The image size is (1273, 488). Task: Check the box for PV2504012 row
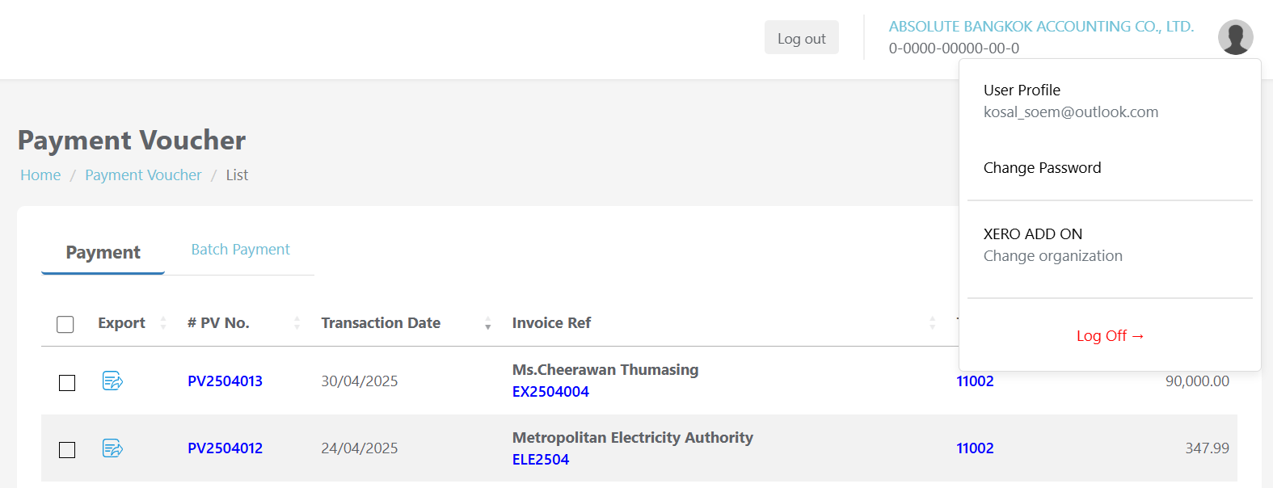67,449
